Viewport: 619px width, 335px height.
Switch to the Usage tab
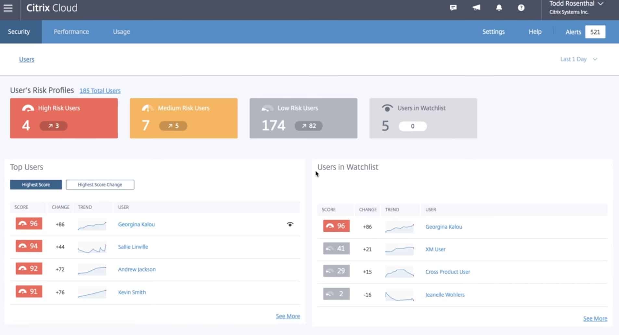tap(122, 32)
